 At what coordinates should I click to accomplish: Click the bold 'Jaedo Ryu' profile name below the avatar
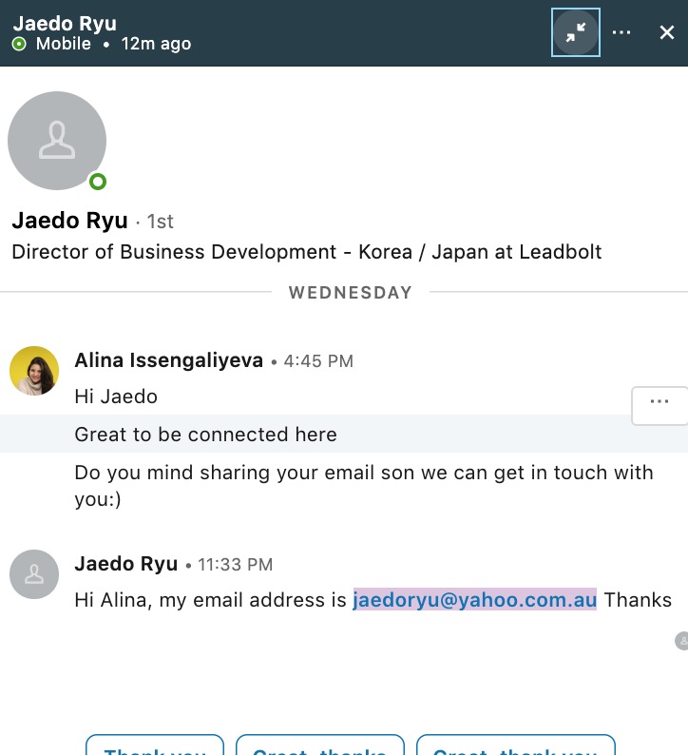pos(69,221)
